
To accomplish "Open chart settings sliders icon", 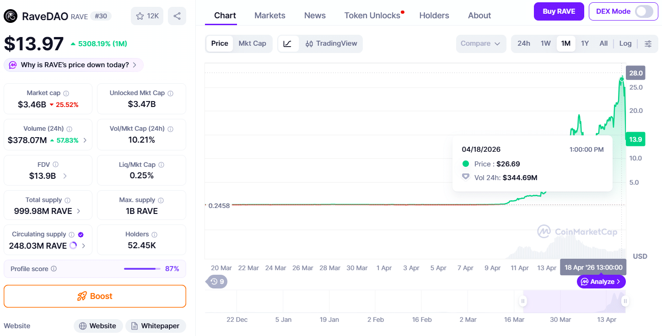I will (648, 44).
